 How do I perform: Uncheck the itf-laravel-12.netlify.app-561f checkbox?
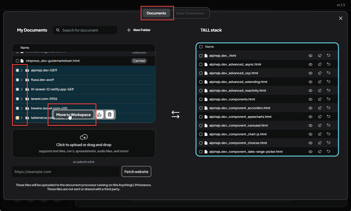click(17, 89)
